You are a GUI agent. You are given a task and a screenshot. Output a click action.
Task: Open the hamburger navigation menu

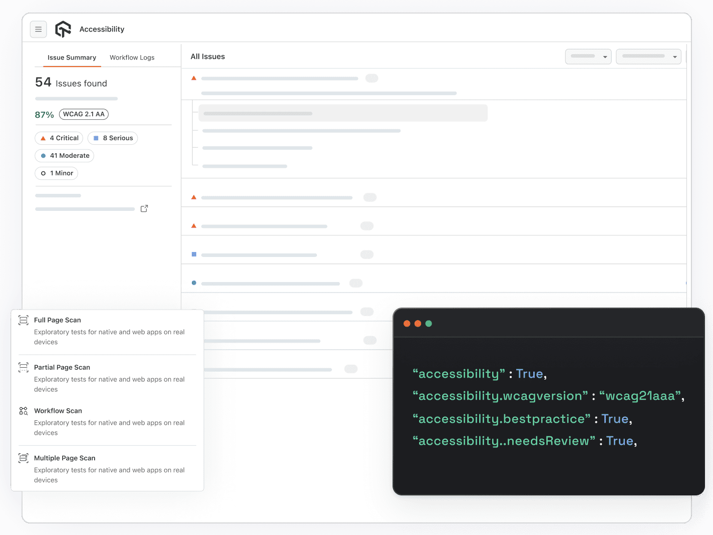click(x=39, y=29)
